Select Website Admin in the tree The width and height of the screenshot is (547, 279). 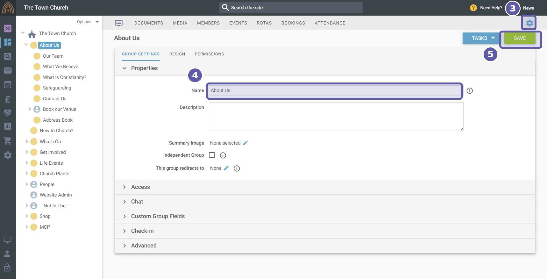tap(56, 195)
